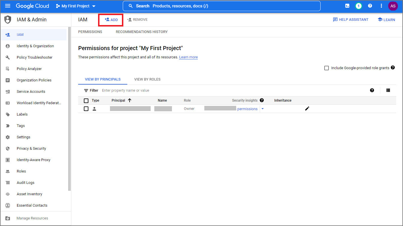Click the Google Cloud logo
Image resolution: width=403 pixels, height=226 pixels.
point(32,6)
